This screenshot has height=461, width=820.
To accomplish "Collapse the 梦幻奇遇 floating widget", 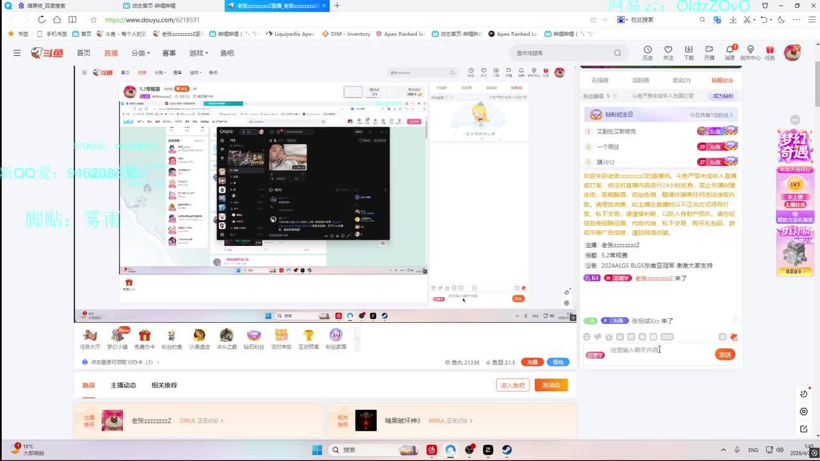I will 795,120.
